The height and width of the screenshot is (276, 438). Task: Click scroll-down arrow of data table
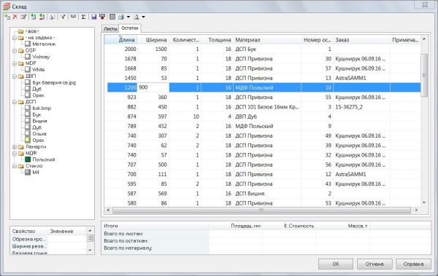[x=424, y=202]
